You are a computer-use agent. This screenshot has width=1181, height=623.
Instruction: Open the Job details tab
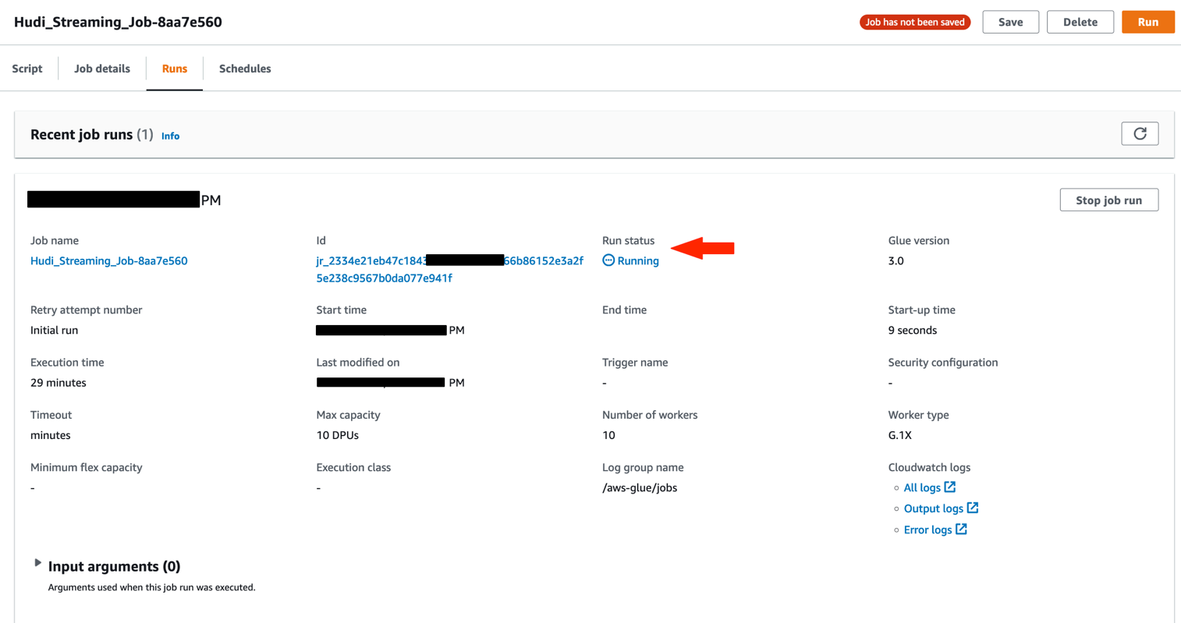(102, 69)
